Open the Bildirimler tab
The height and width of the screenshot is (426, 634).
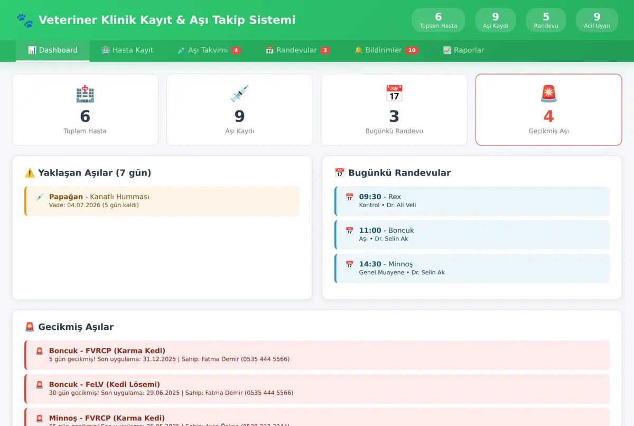[x=387, y=50]
